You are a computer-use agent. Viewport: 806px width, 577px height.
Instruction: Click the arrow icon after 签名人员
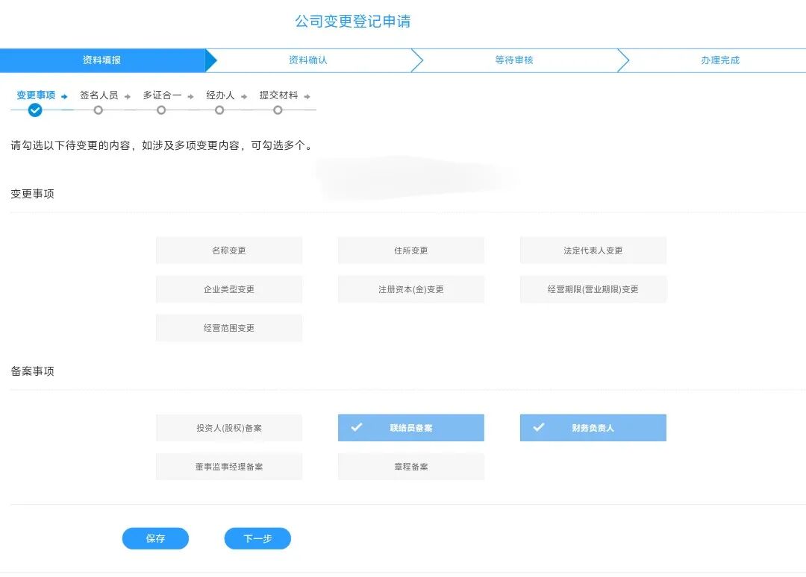(x=128, y=96)
